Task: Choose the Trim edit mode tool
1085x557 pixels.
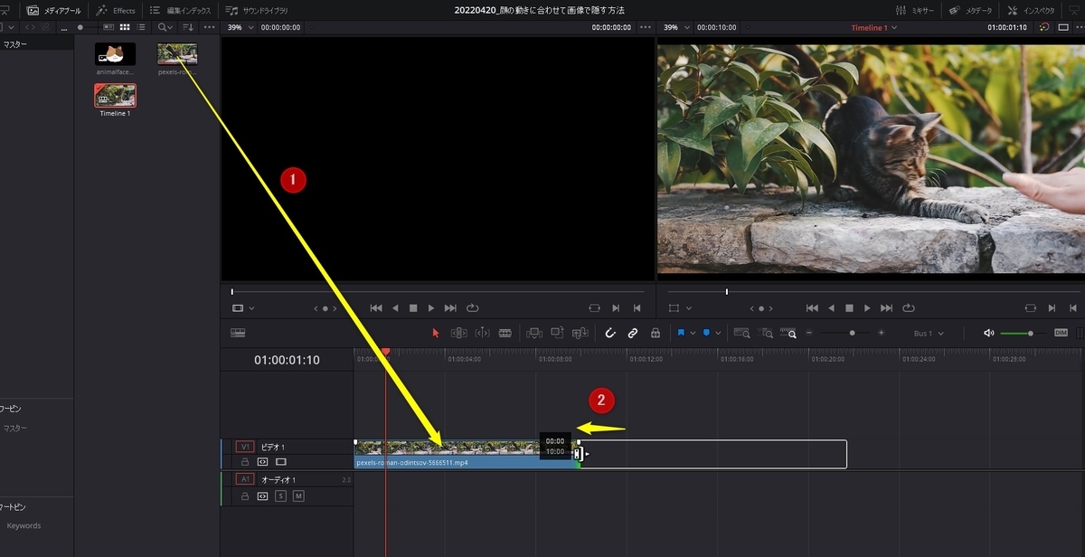Action: point(459,333)
